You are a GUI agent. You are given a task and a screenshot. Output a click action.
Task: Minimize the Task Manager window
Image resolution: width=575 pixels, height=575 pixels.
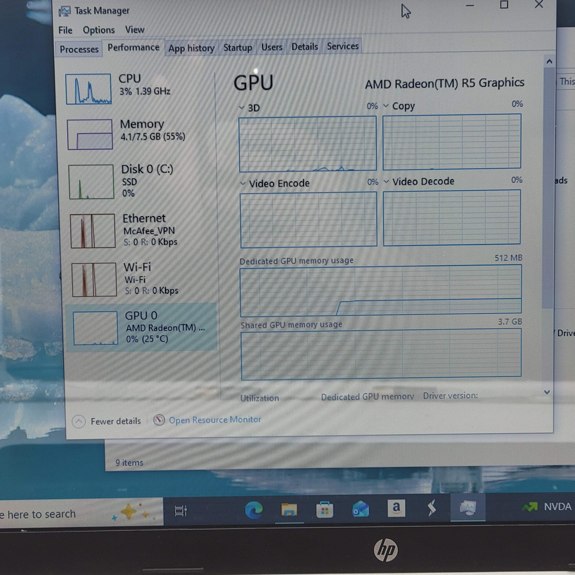coord(470,5)
